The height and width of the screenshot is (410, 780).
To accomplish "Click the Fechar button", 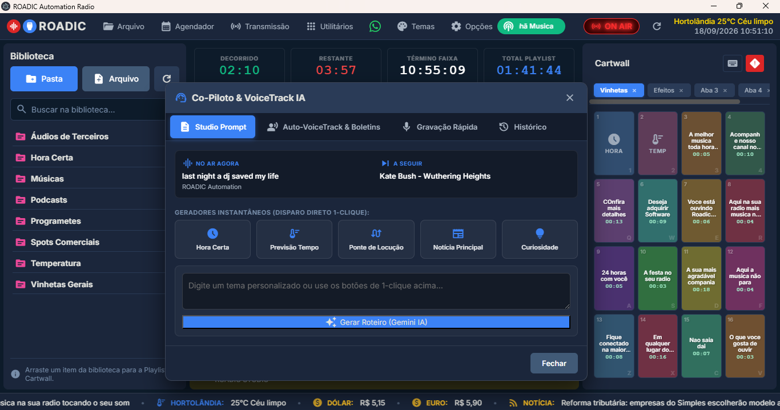I will (x=554, y=363).
